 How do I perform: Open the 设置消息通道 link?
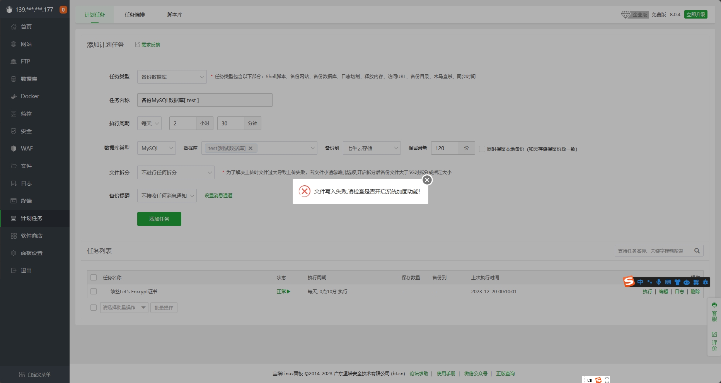coord(218,196)
